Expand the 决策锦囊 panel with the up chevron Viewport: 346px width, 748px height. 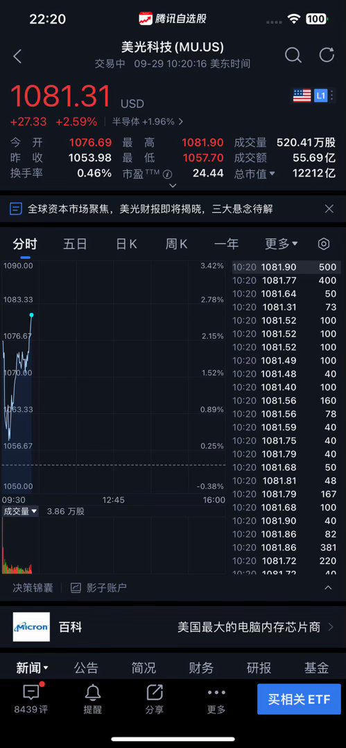(328, 588)
